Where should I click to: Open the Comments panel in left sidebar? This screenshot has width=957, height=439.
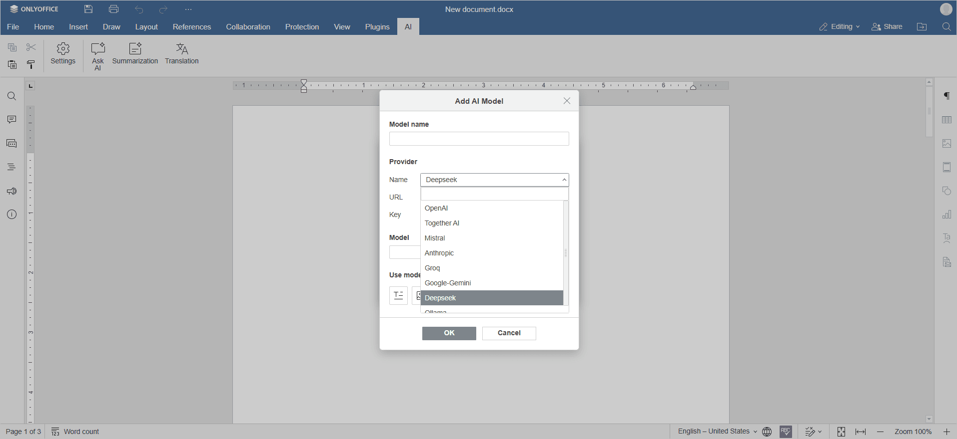[x=12, y=120]
